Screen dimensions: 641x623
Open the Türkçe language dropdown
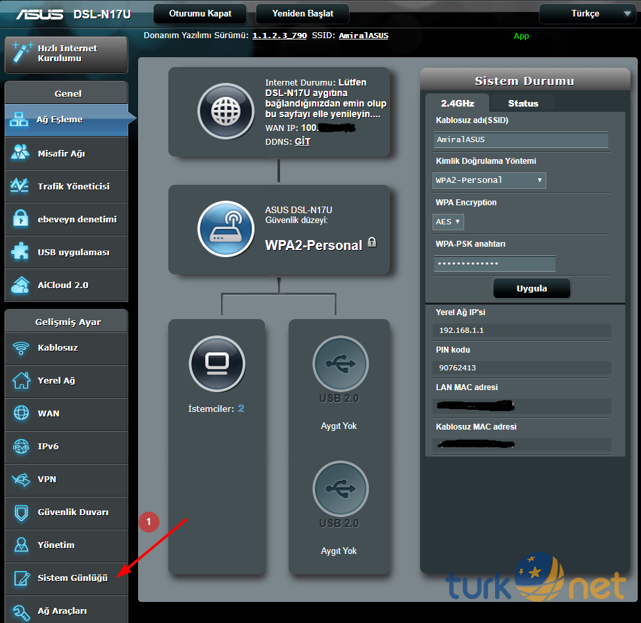click(x=587, y=14)
